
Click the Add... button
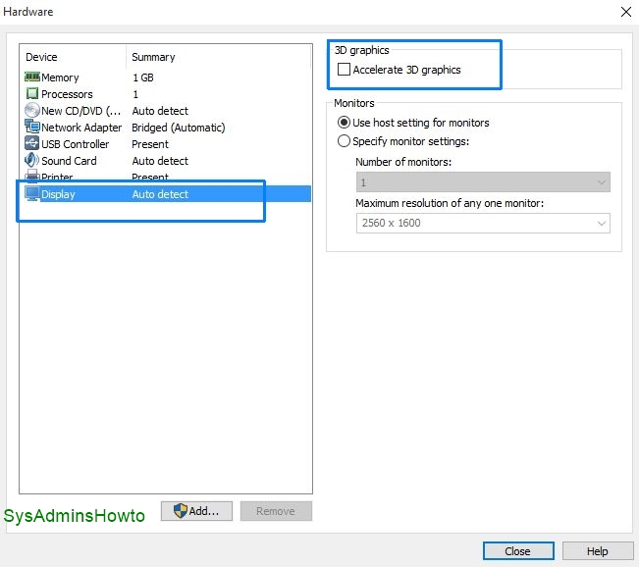[196, 511]
